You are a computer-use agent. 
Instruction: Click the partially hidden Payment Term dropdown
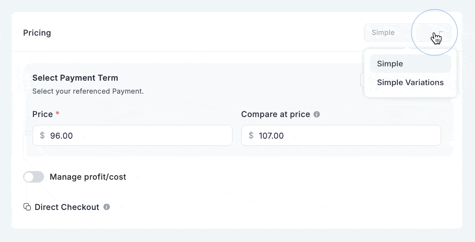pyautogui.click(x=362, y=80)
